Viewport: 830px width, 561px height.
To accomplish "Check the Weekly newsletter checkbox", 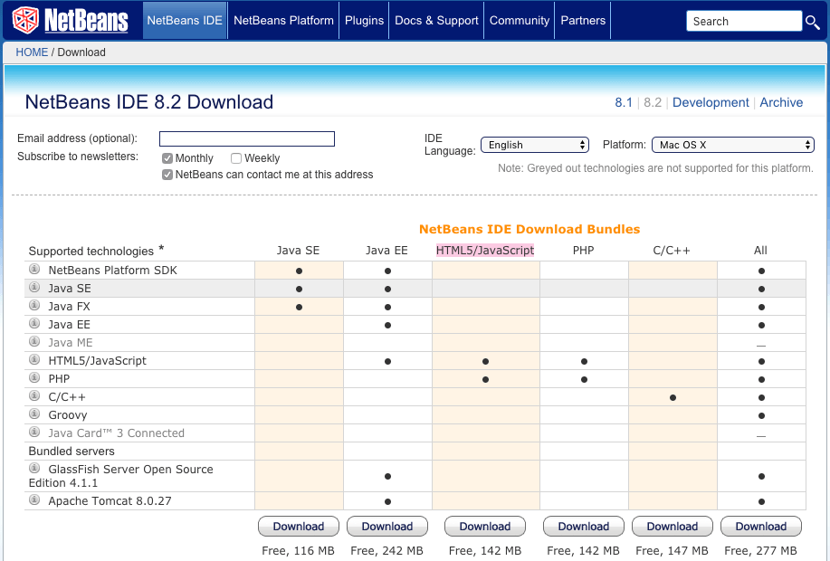I will 236,158.
